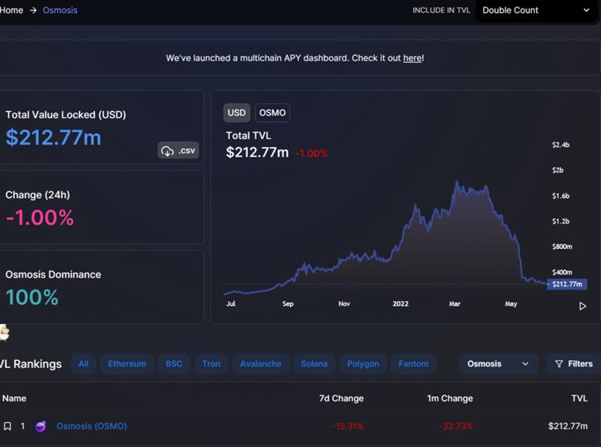Click the play triangle icon below chart
The height and width of the screenshot is (447, 601).
(583, 306)
